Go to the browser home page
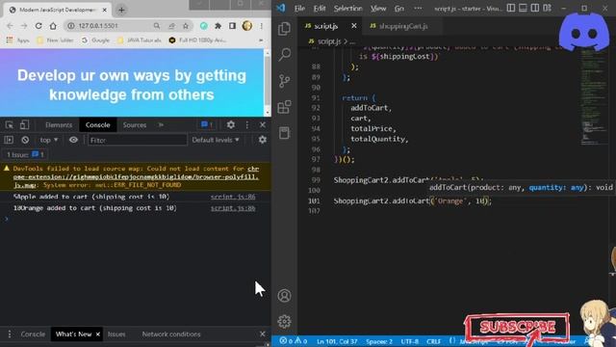The width and height of the screenshot is (616, 347). point(53,26)
